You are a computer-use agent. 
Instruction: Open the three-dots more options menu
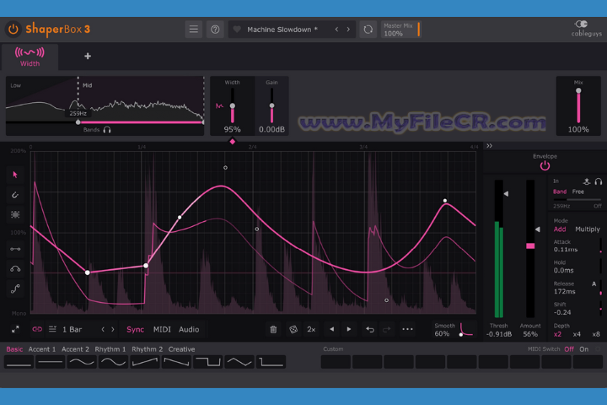[x=407, y=329]
